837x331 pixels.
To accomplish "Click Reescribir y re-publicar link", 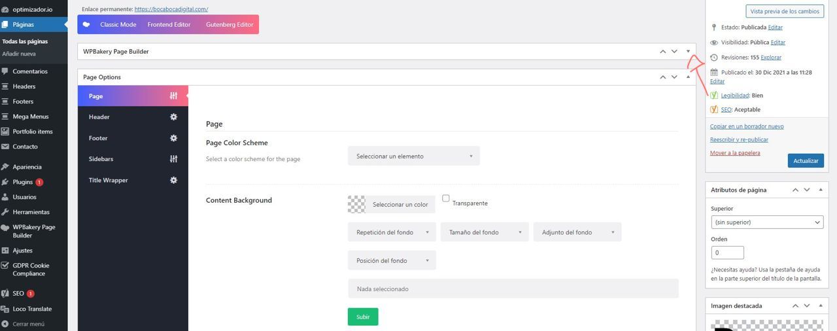I will tap(739, 139).
